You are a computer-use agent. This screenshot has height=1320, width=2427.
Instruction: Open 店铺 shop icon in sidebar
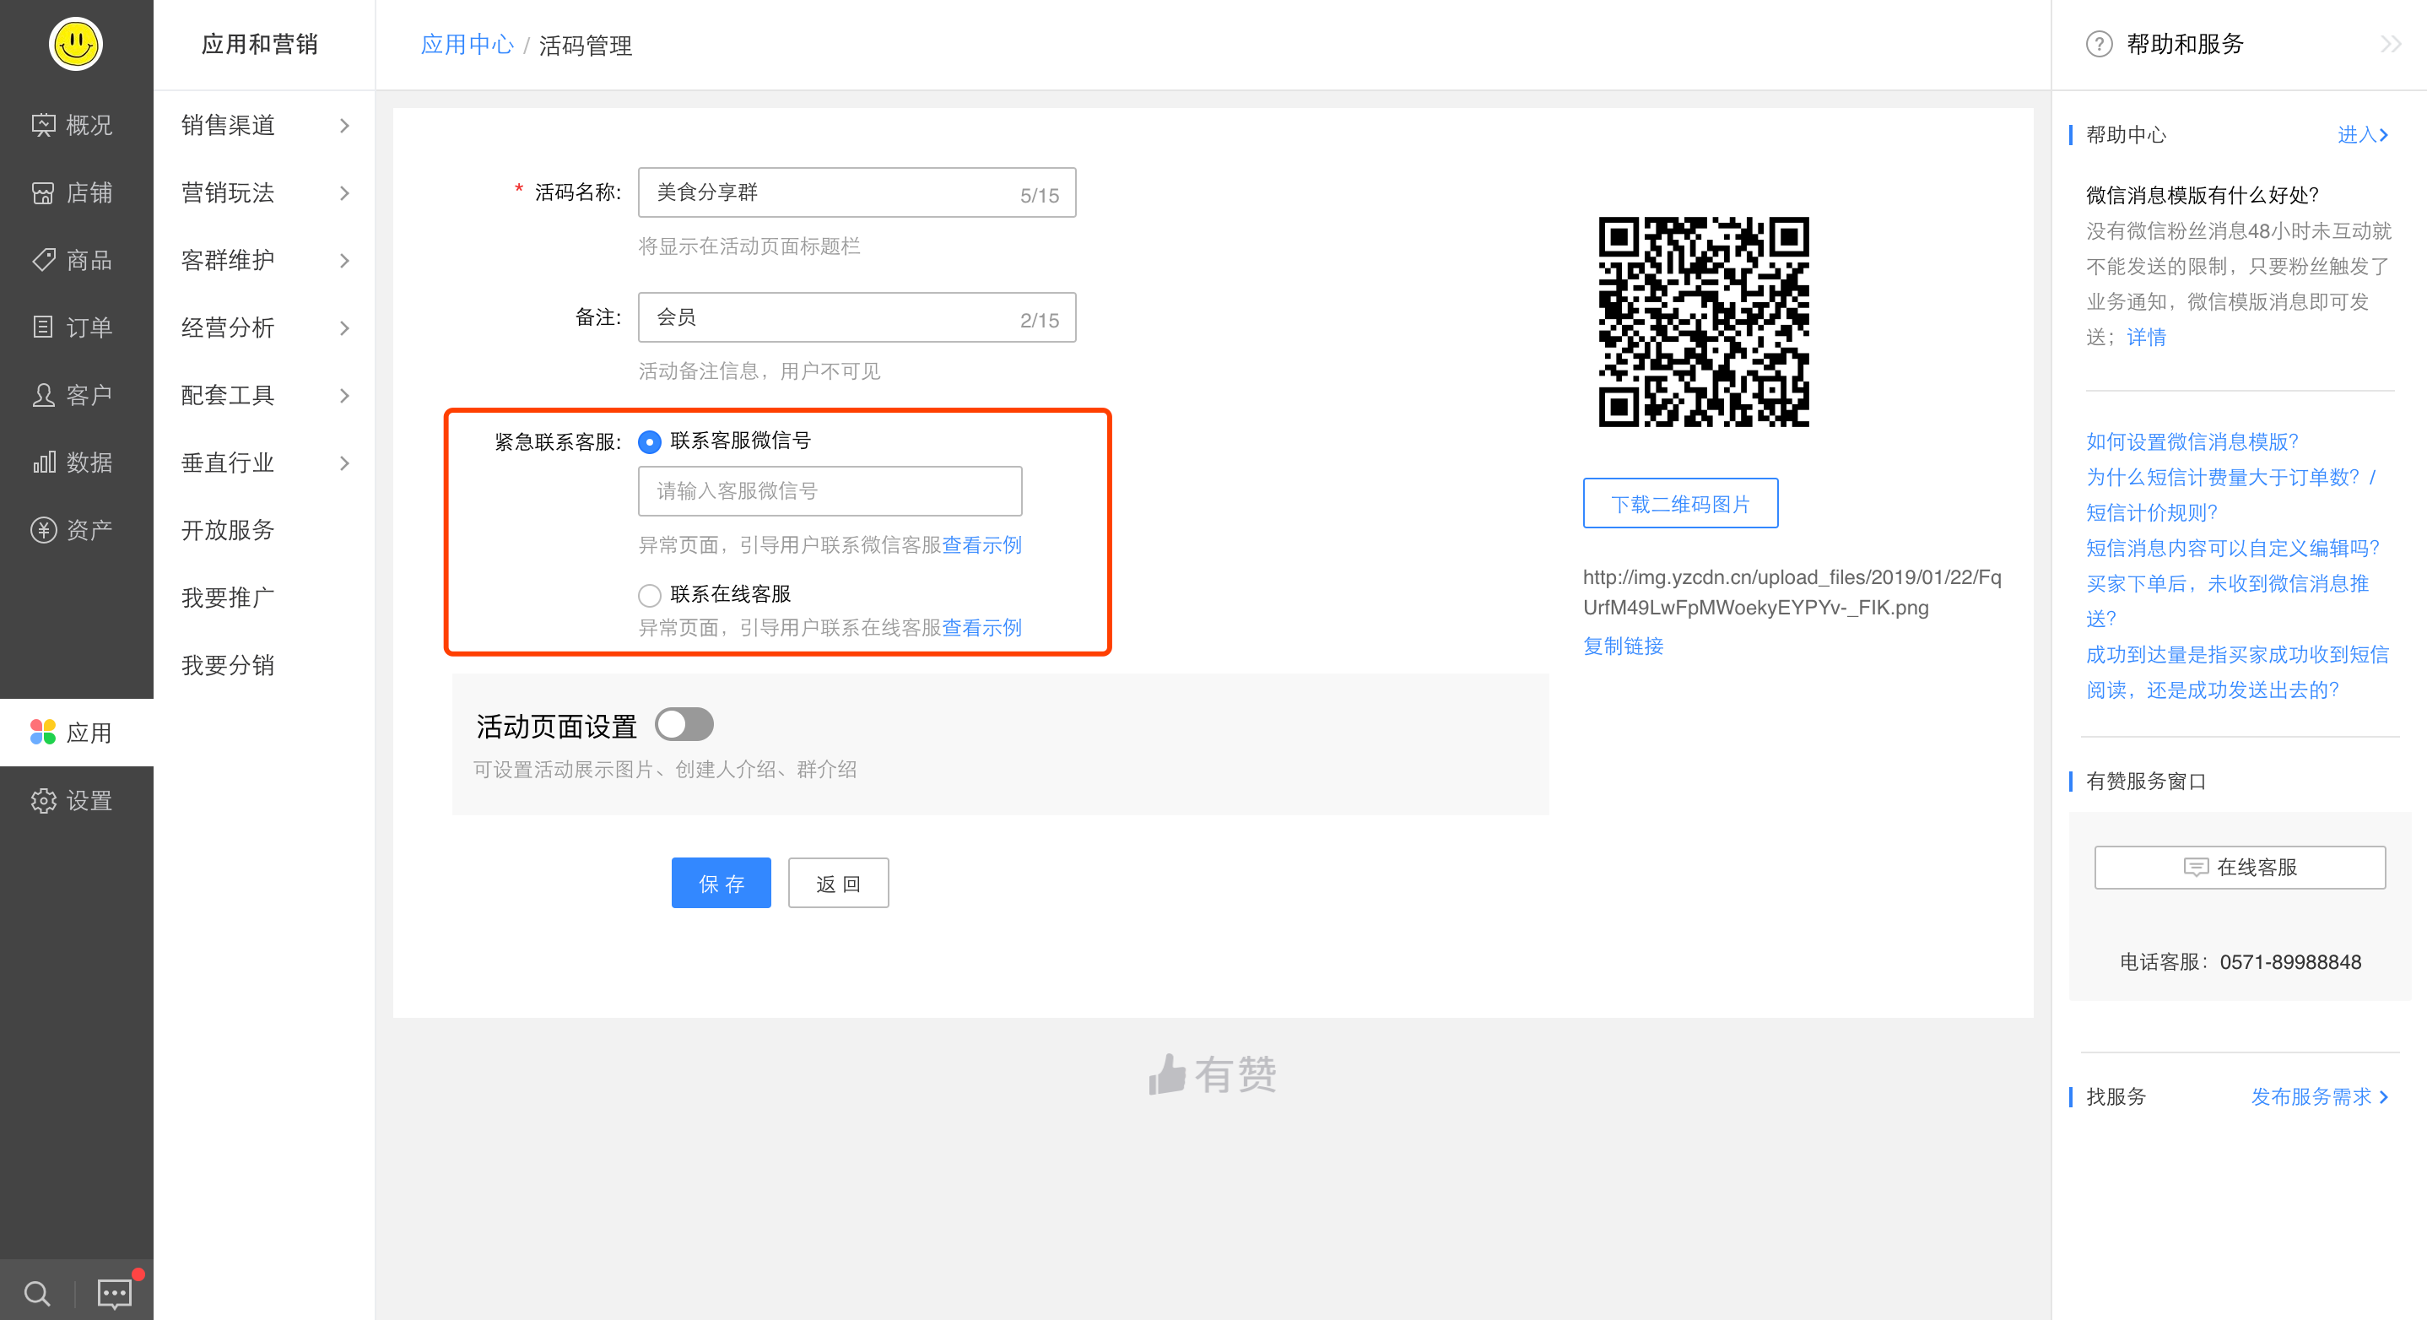43,193
